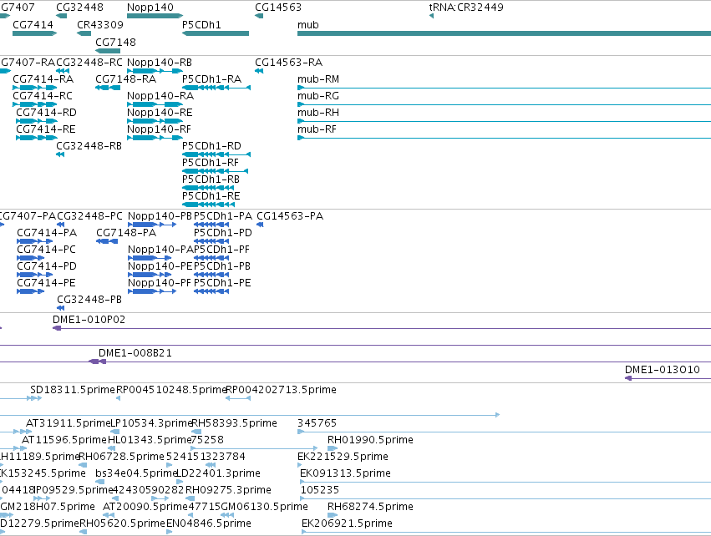Select transcript Nopp140-RA
Viewport: 711px width, 536px height.
[155, 104]
